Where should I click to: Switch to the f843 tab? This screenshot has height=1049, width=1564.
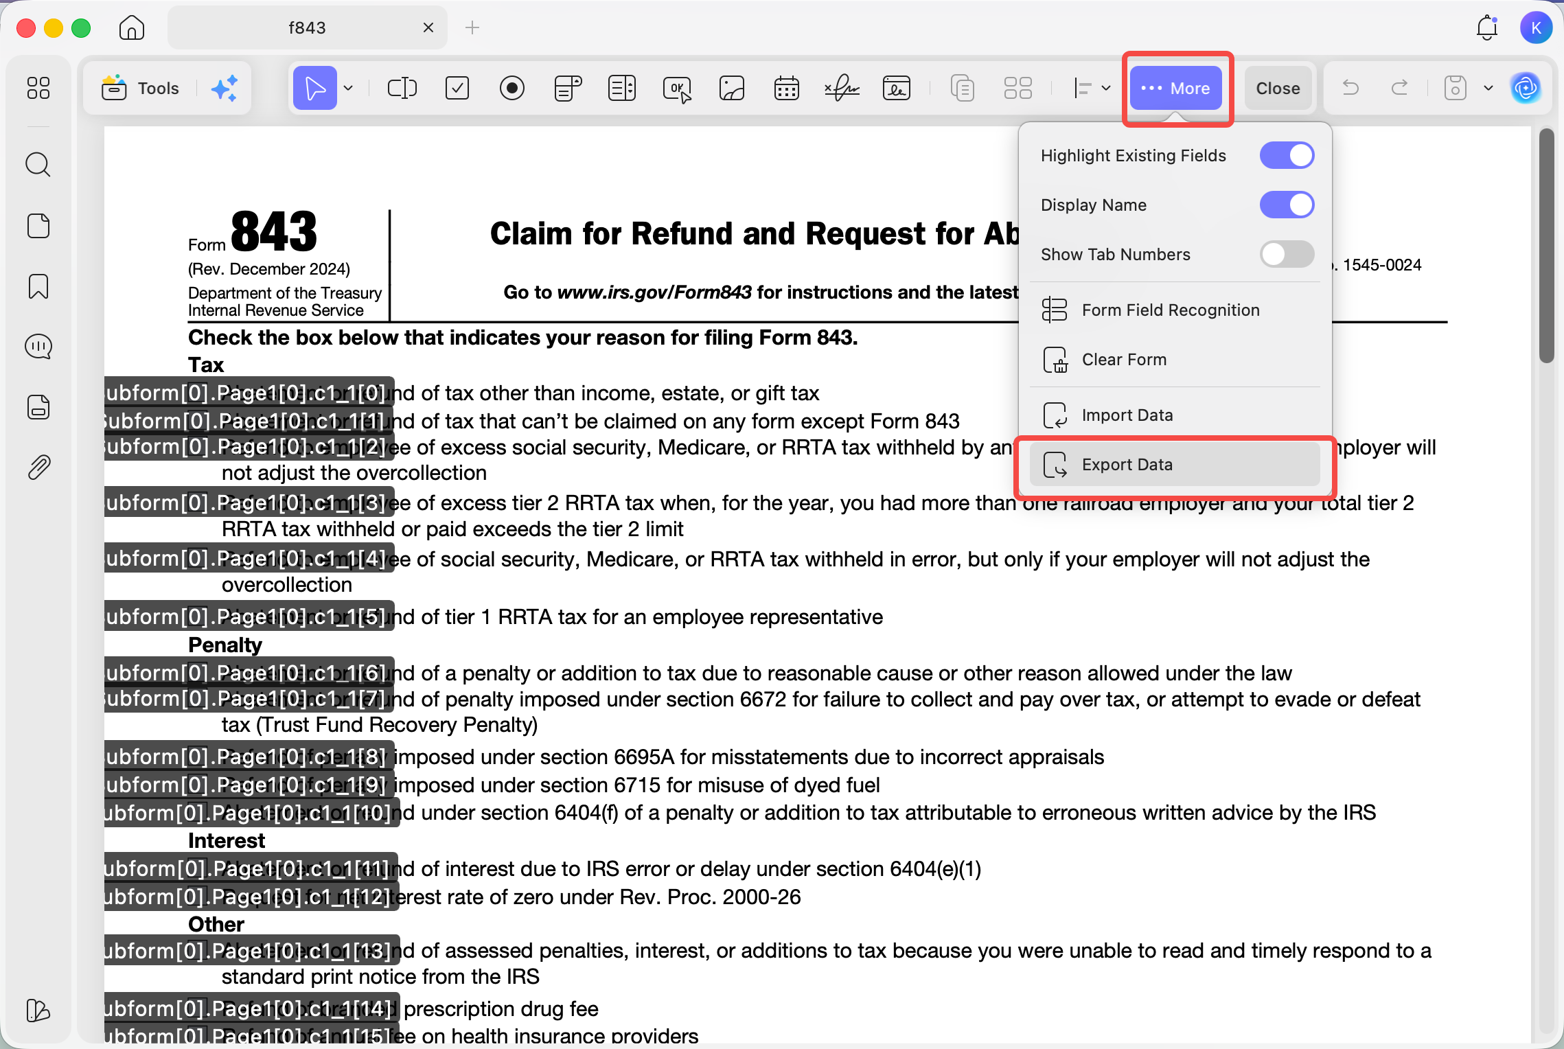tap(307, 27)
